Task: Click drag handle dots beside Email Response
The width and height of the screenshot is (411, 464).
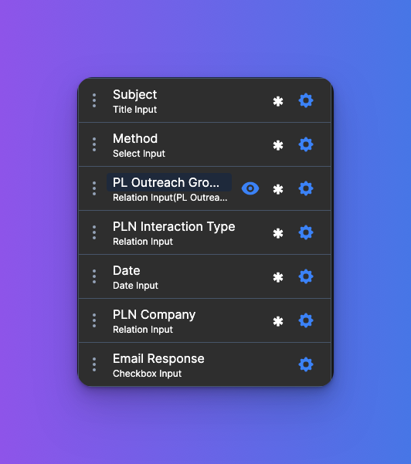Action: pyautogui.click(x=94, y=364)
